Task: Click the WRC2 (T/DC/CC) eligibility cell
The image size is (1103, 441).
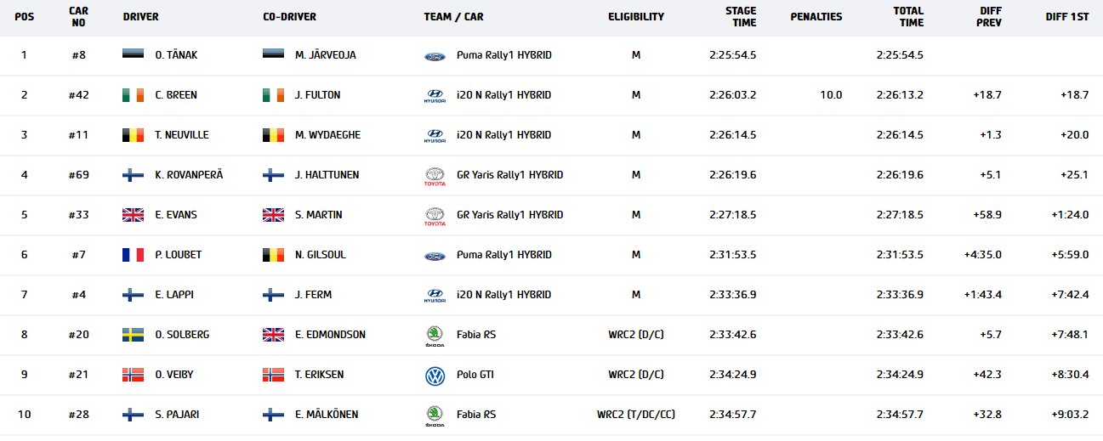Action: pos(635,415)
